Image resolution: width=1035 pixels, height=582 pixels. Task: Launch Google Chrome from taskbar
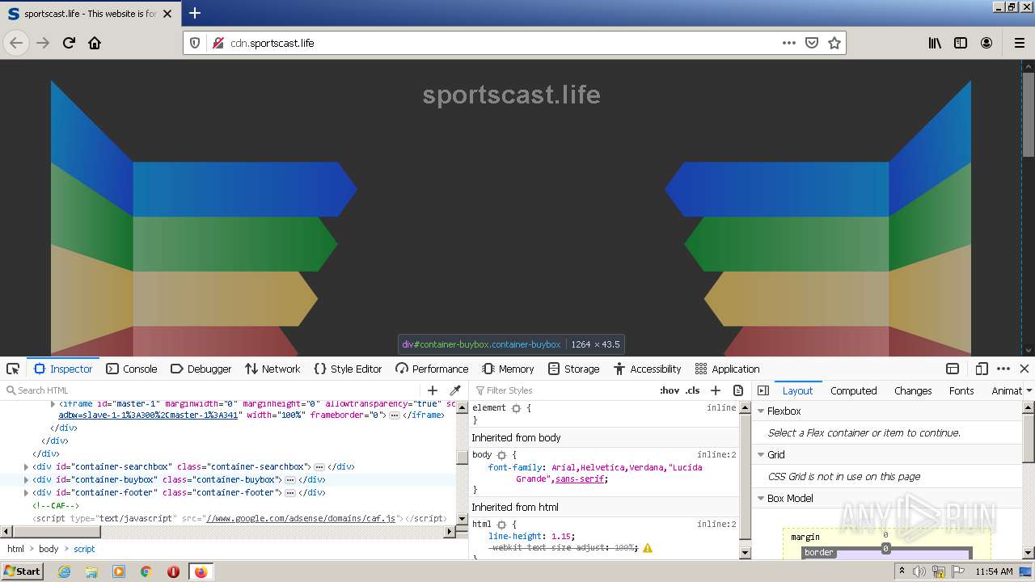coord(146,571)
